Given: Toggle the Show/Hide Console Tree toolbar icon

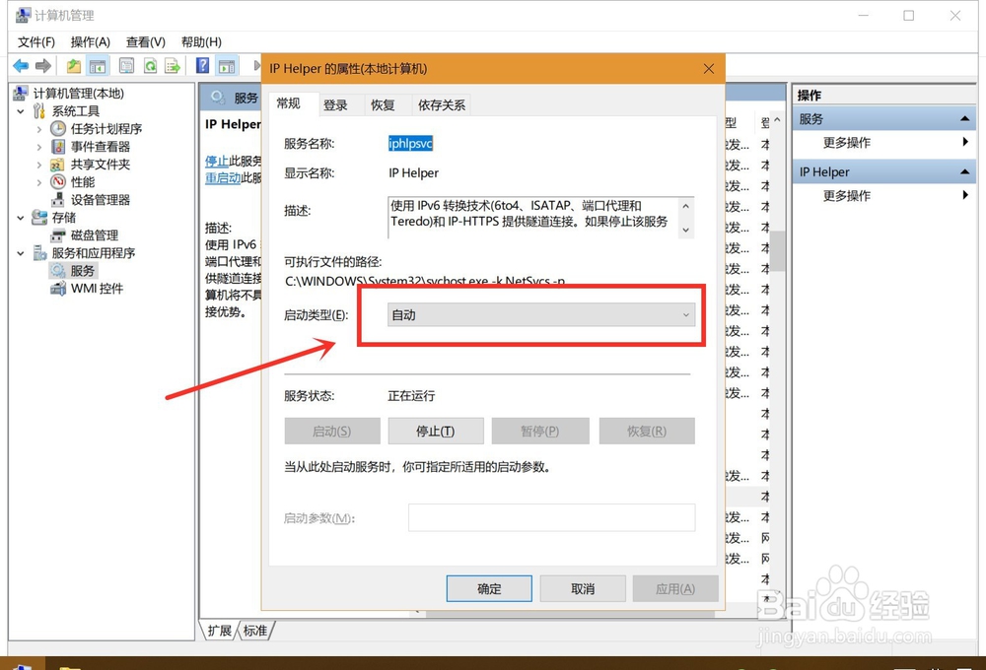Looking at the screenshot, I should 97,65.
